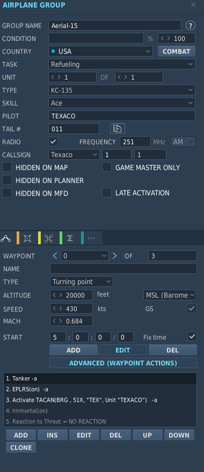
Task: Select action '4. Immortal(on)'
Action: (x=100, y=411)
